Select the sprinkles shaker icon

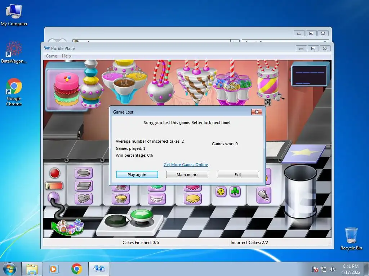(263, 195)
